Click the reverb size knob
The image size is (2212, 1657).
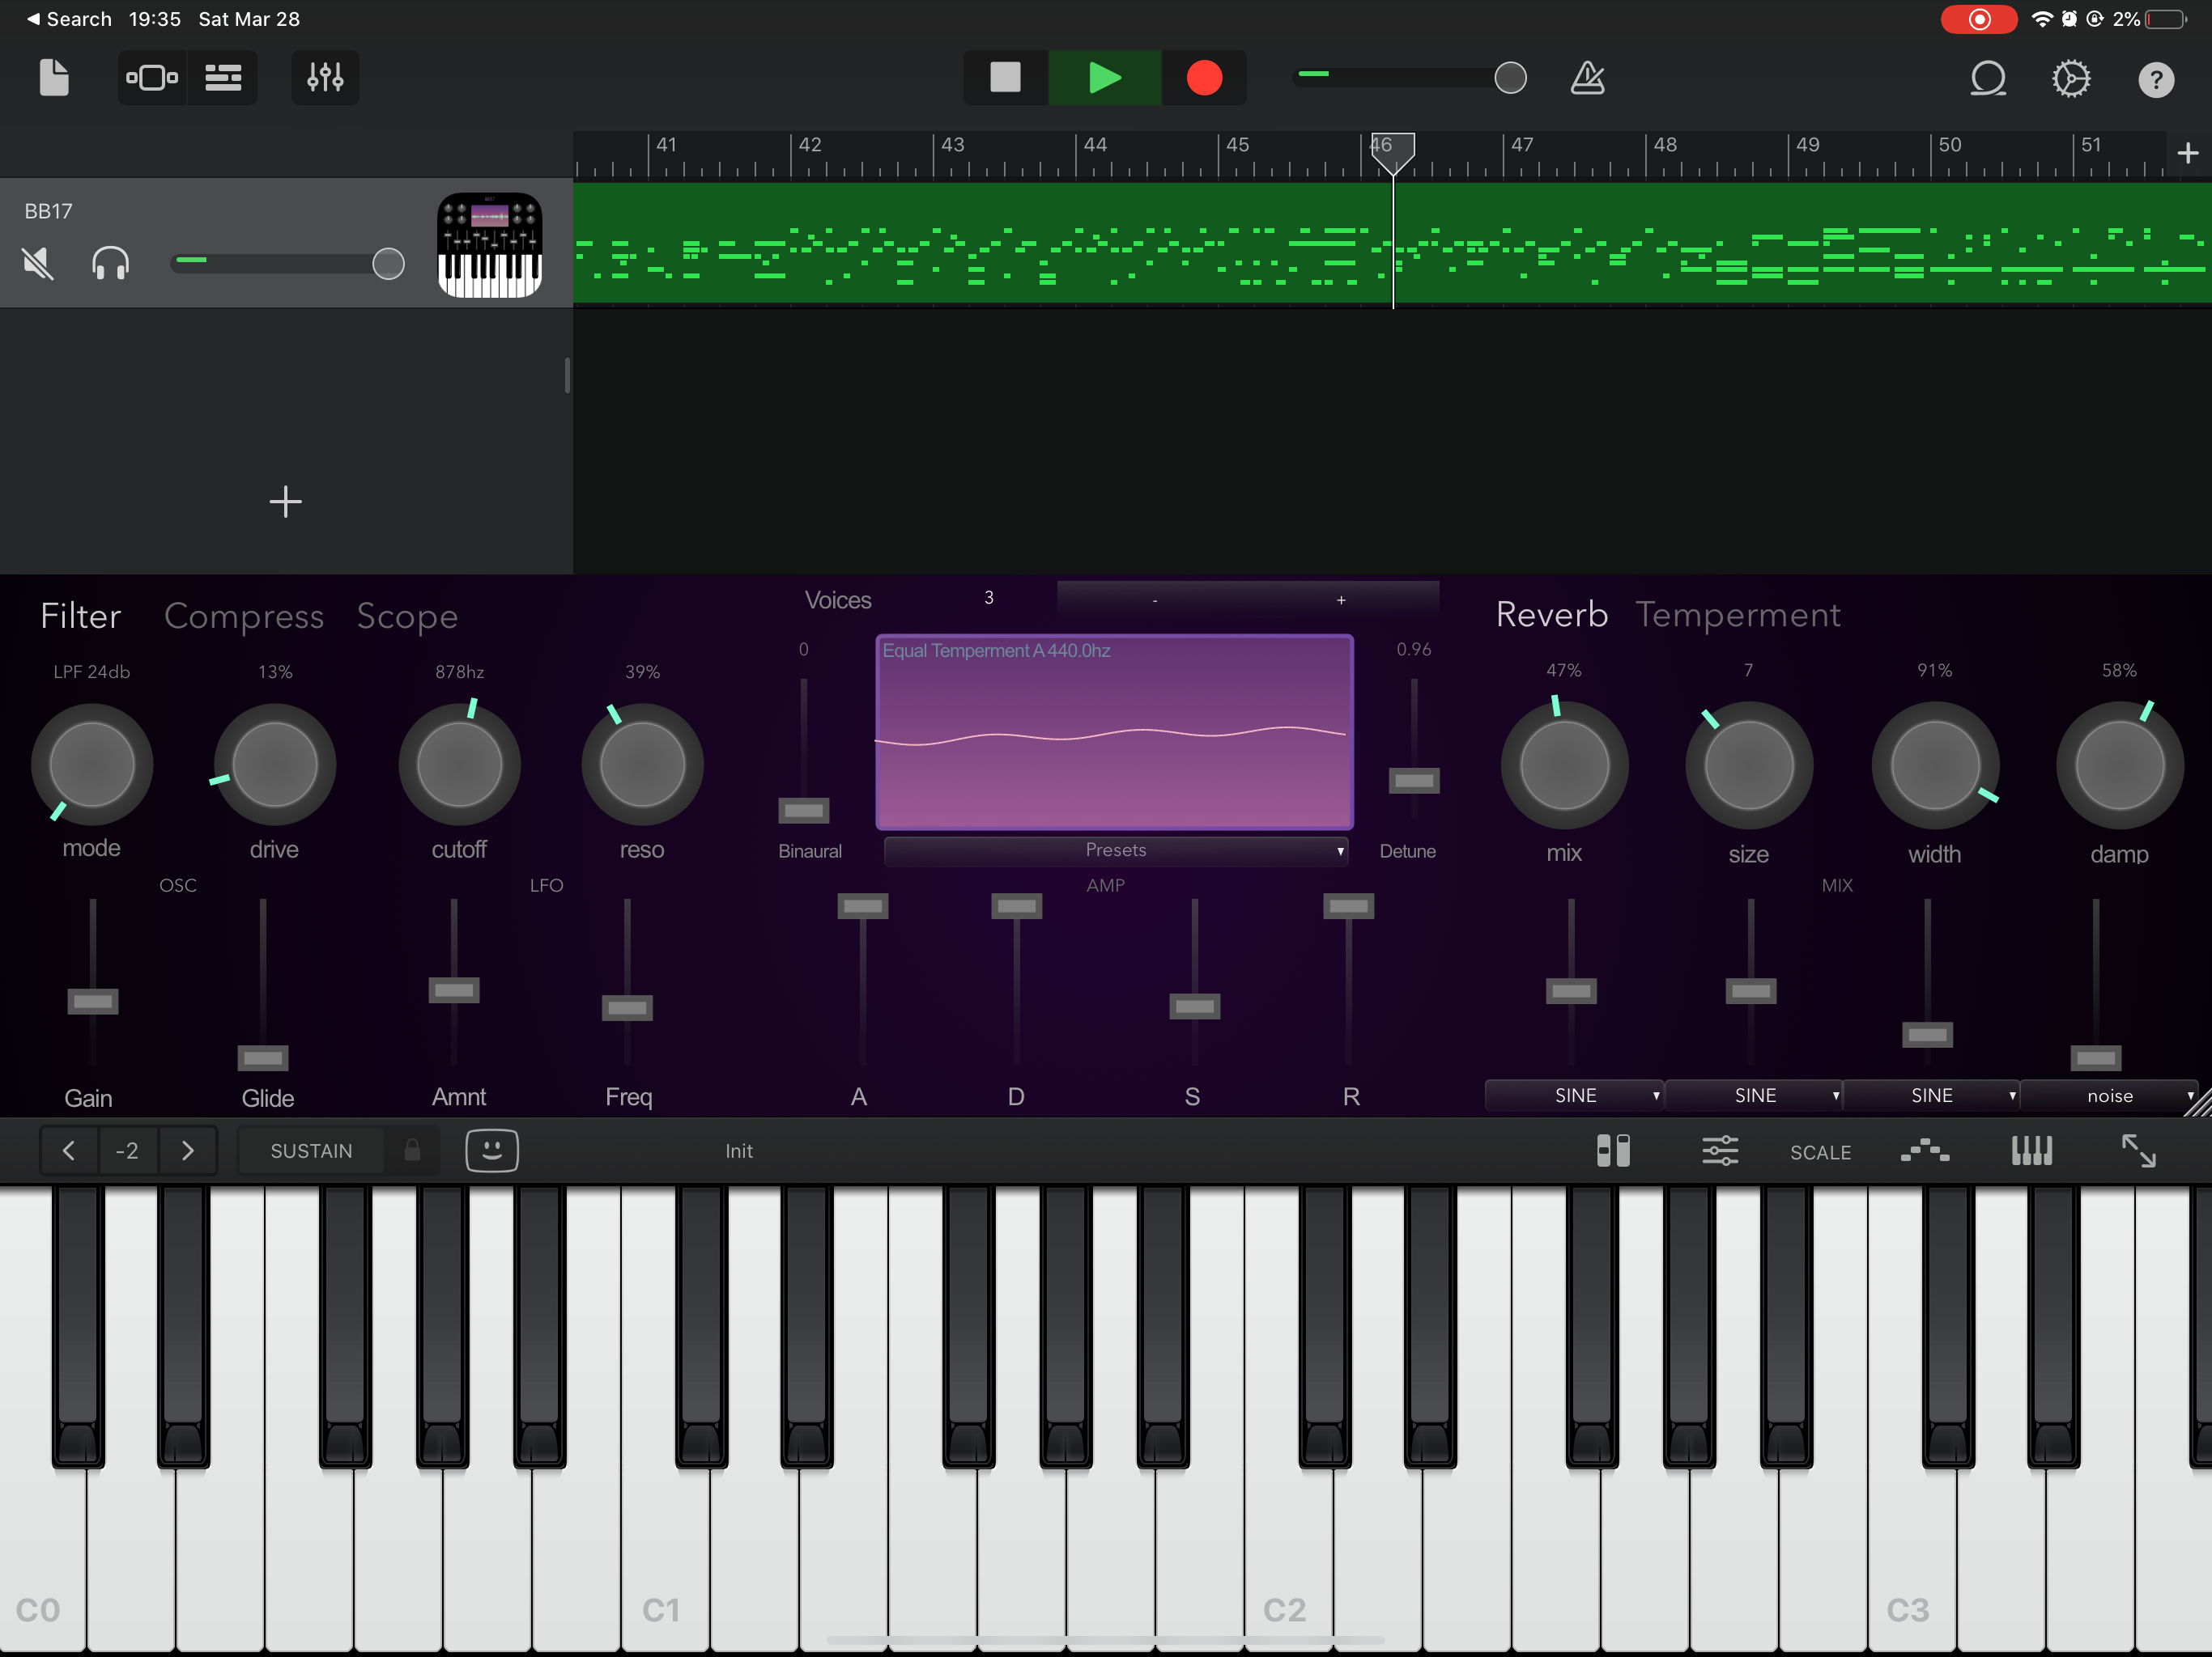coord(1749,765)
